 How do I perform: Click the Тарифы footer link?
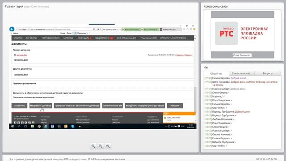[x=43, y=120]
